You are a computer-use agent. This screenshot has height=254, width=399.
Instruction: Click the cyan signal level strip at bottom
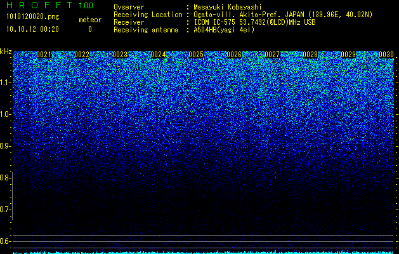[204, 253]
